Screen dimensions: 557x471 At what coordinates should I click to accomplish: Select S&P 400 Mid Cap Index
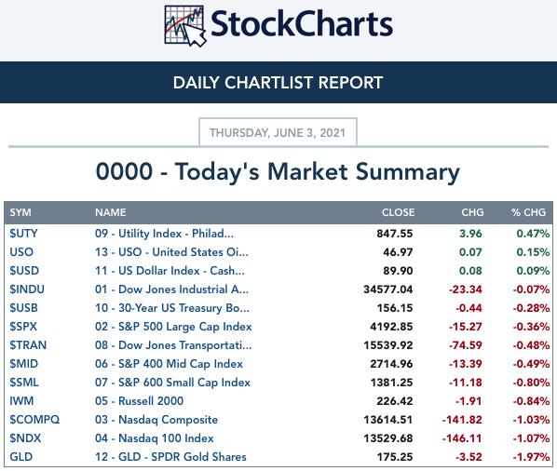(169, 364)
